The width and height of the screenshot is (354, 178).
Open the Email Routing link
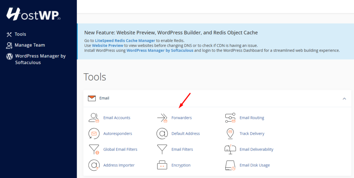(252, 118)
